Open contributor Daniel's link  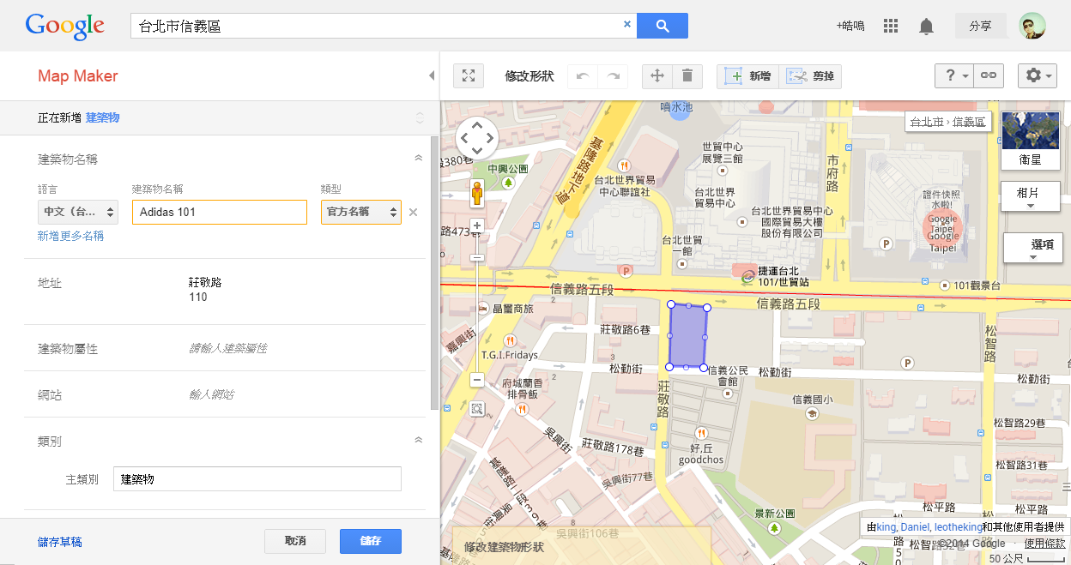click(x=915, y=527)
